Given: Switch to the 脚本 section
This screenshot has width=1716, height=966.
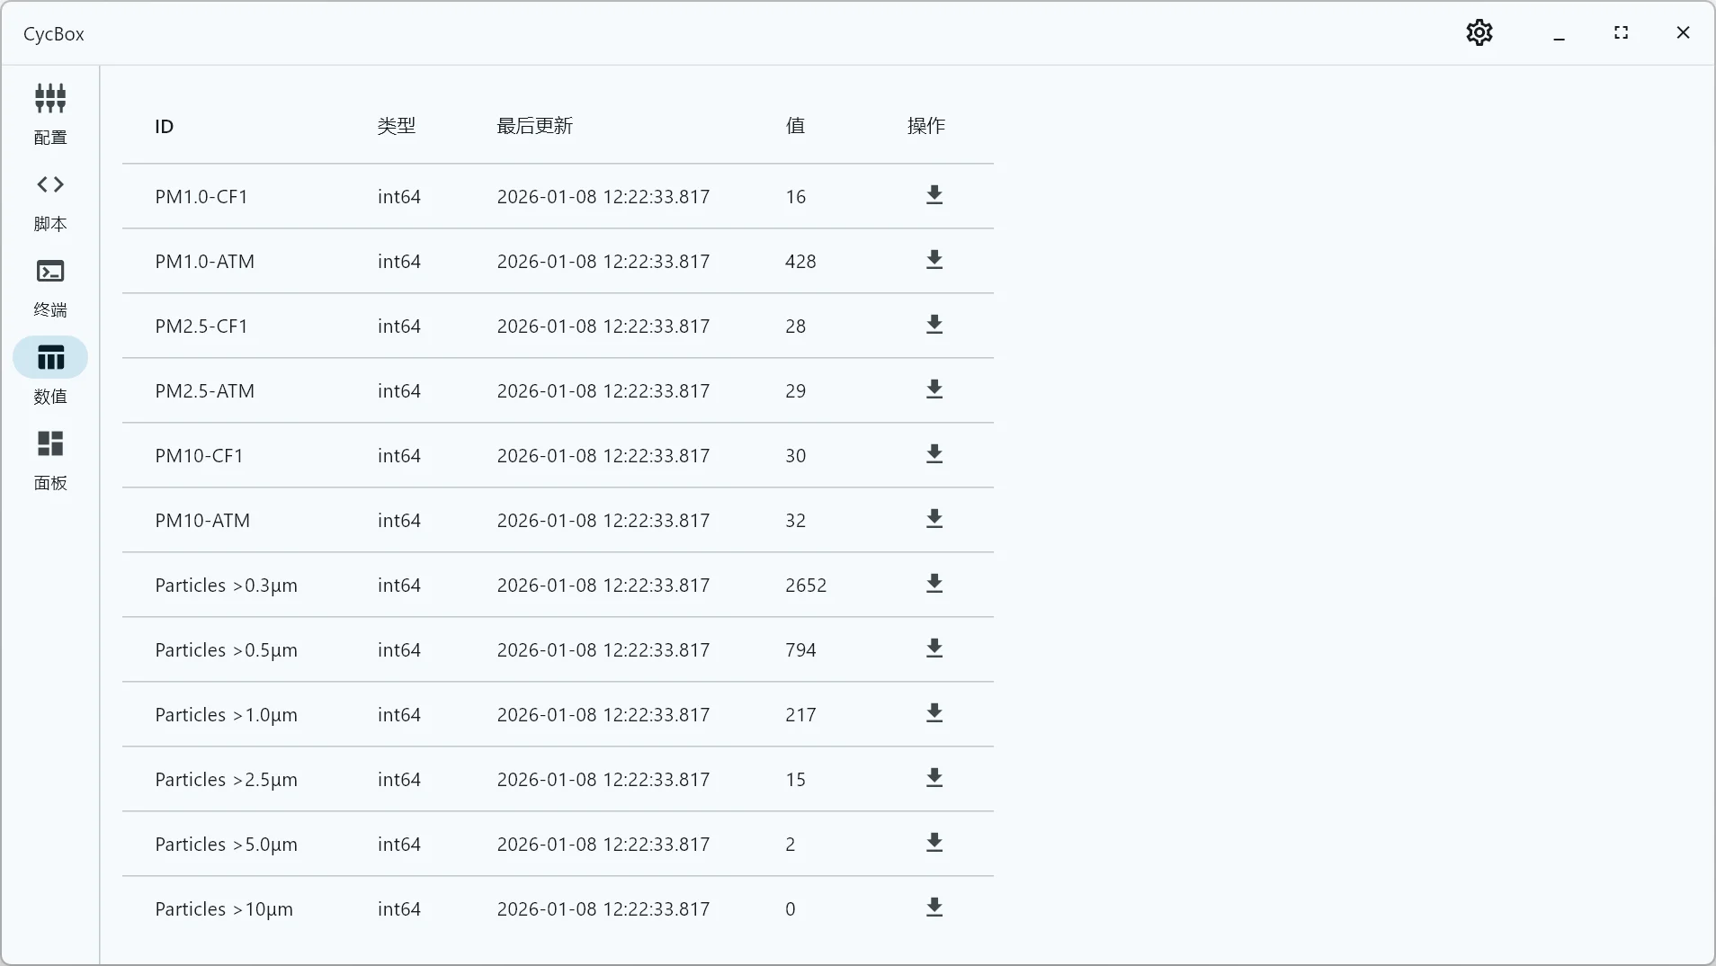Looking at the screenshot, I should (x=49, y=201).
